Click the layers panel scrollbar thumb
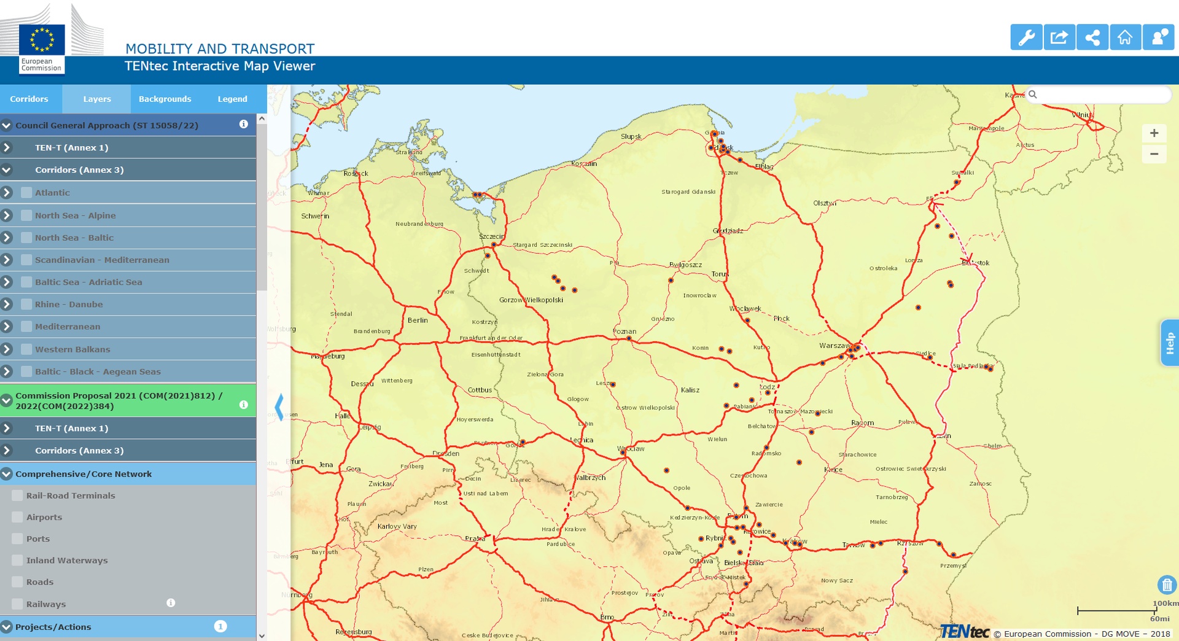 click(x=262, y=207)
